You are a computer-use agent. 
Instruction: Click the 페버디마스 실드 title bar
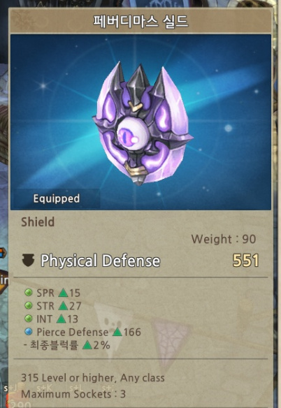coord(140,22)
